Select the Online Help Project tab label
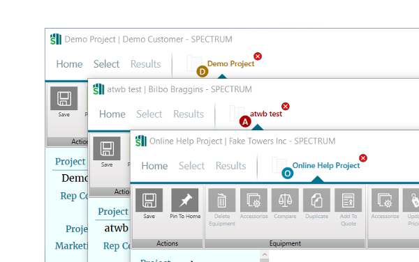 tap(326, 166)
